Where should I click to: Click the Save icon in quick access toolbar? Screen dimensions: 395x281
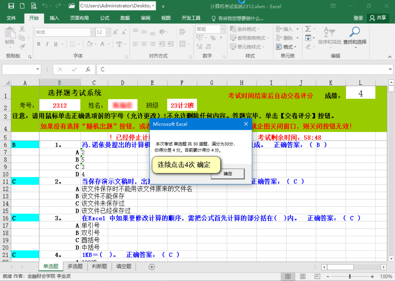coord(11,6)
